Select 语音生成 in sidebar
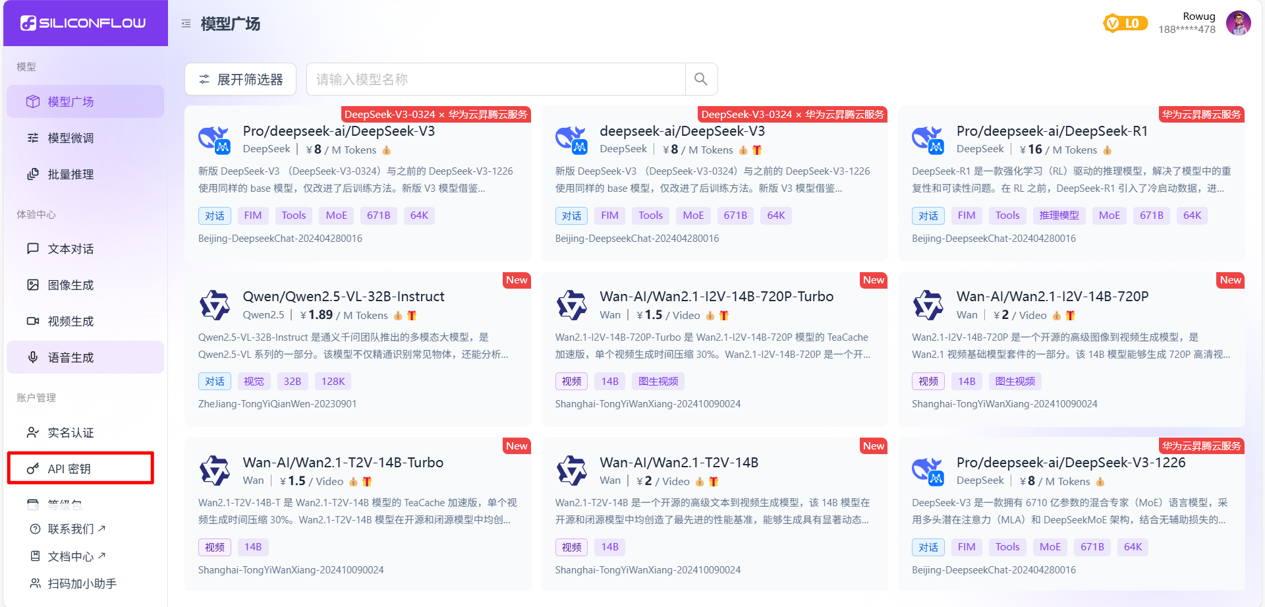This screenshot has height=607, width=1265. click(85, 357)
